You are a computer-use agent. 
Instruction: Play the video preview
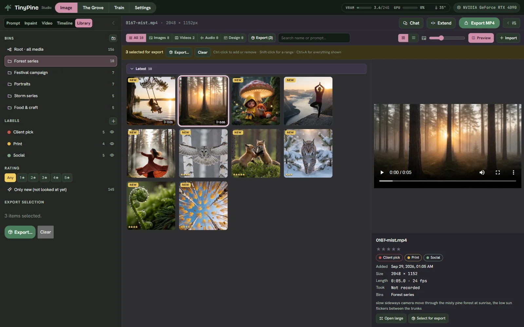[x=382, y=172]
